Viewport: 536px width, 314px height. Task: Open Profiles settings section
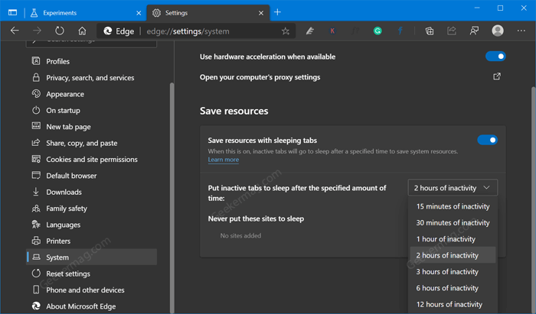pyautogui.click(x=92, y=61)
